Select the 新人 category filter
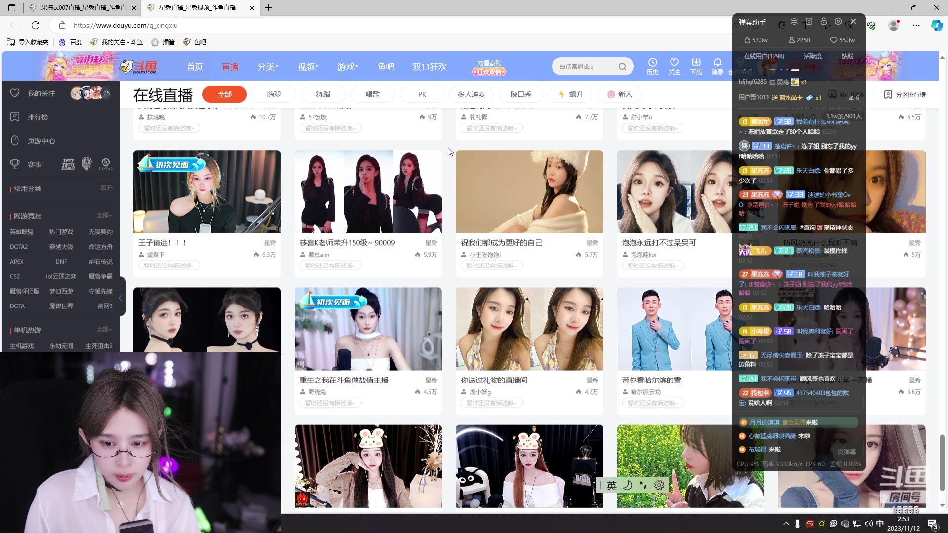Image resolution: width=948 pixels, height=533 pixels. click(620, 94)
